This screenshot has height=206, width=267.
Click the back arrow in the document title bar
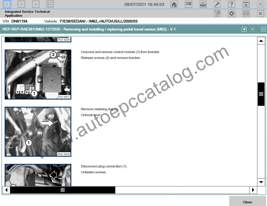pyautogui.click(x=244, y=29)
